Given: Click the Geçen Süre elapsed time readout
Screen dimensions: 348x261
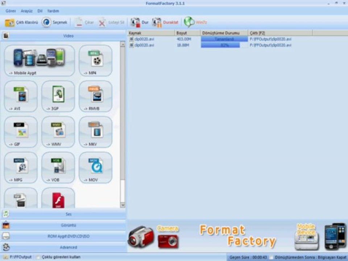Looking at the screenshot, I should click(248, 257).
